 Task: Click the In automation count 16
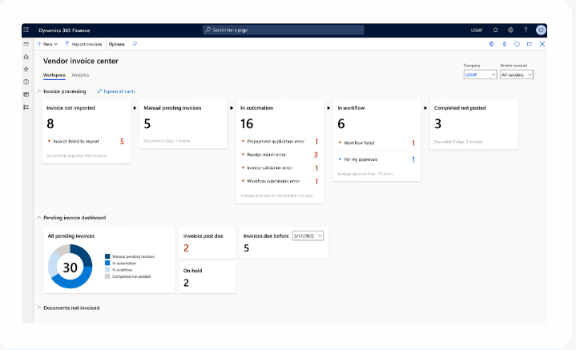coord(247,124)
